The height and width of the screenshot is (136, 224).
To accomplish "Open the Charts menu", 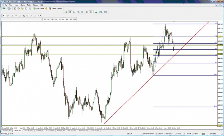I will (23, 5).
